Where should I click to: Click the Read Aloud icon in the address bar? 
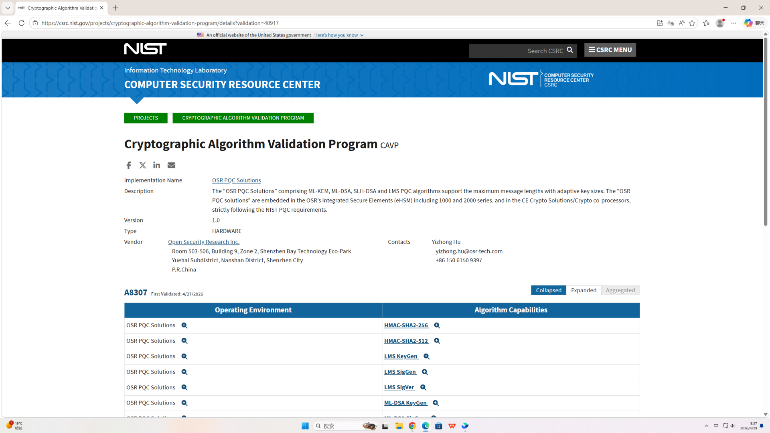click(x=681, y=23)
